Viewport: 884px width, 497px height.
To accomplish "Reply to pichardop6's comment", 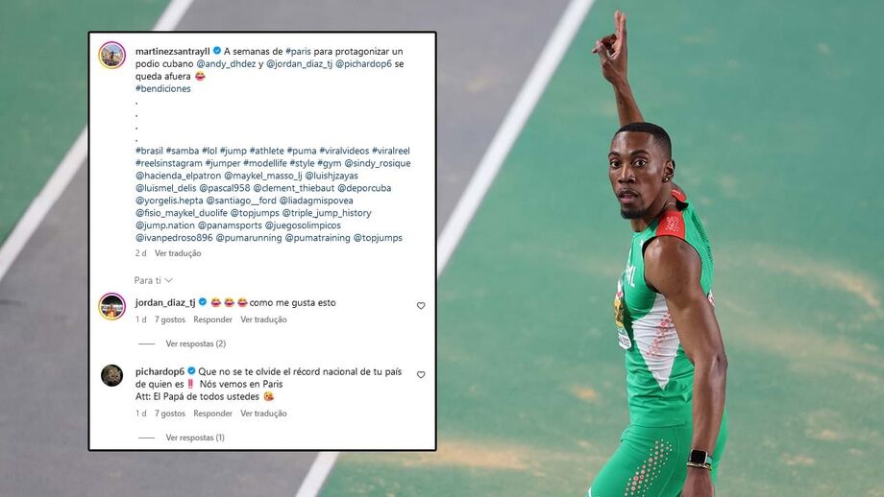I will pos(212,414).
